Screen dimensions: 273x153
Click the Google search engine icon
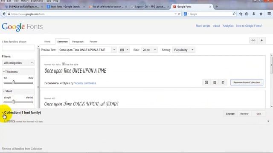click(x=185, y=14)
